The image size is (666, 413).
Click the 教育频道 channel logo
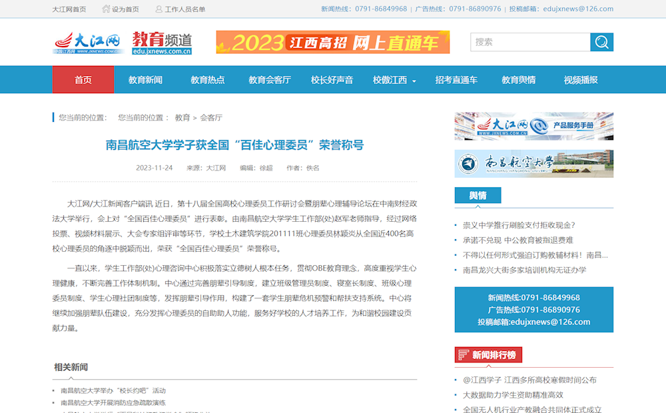pyautogui.click(x=162, y=43)
